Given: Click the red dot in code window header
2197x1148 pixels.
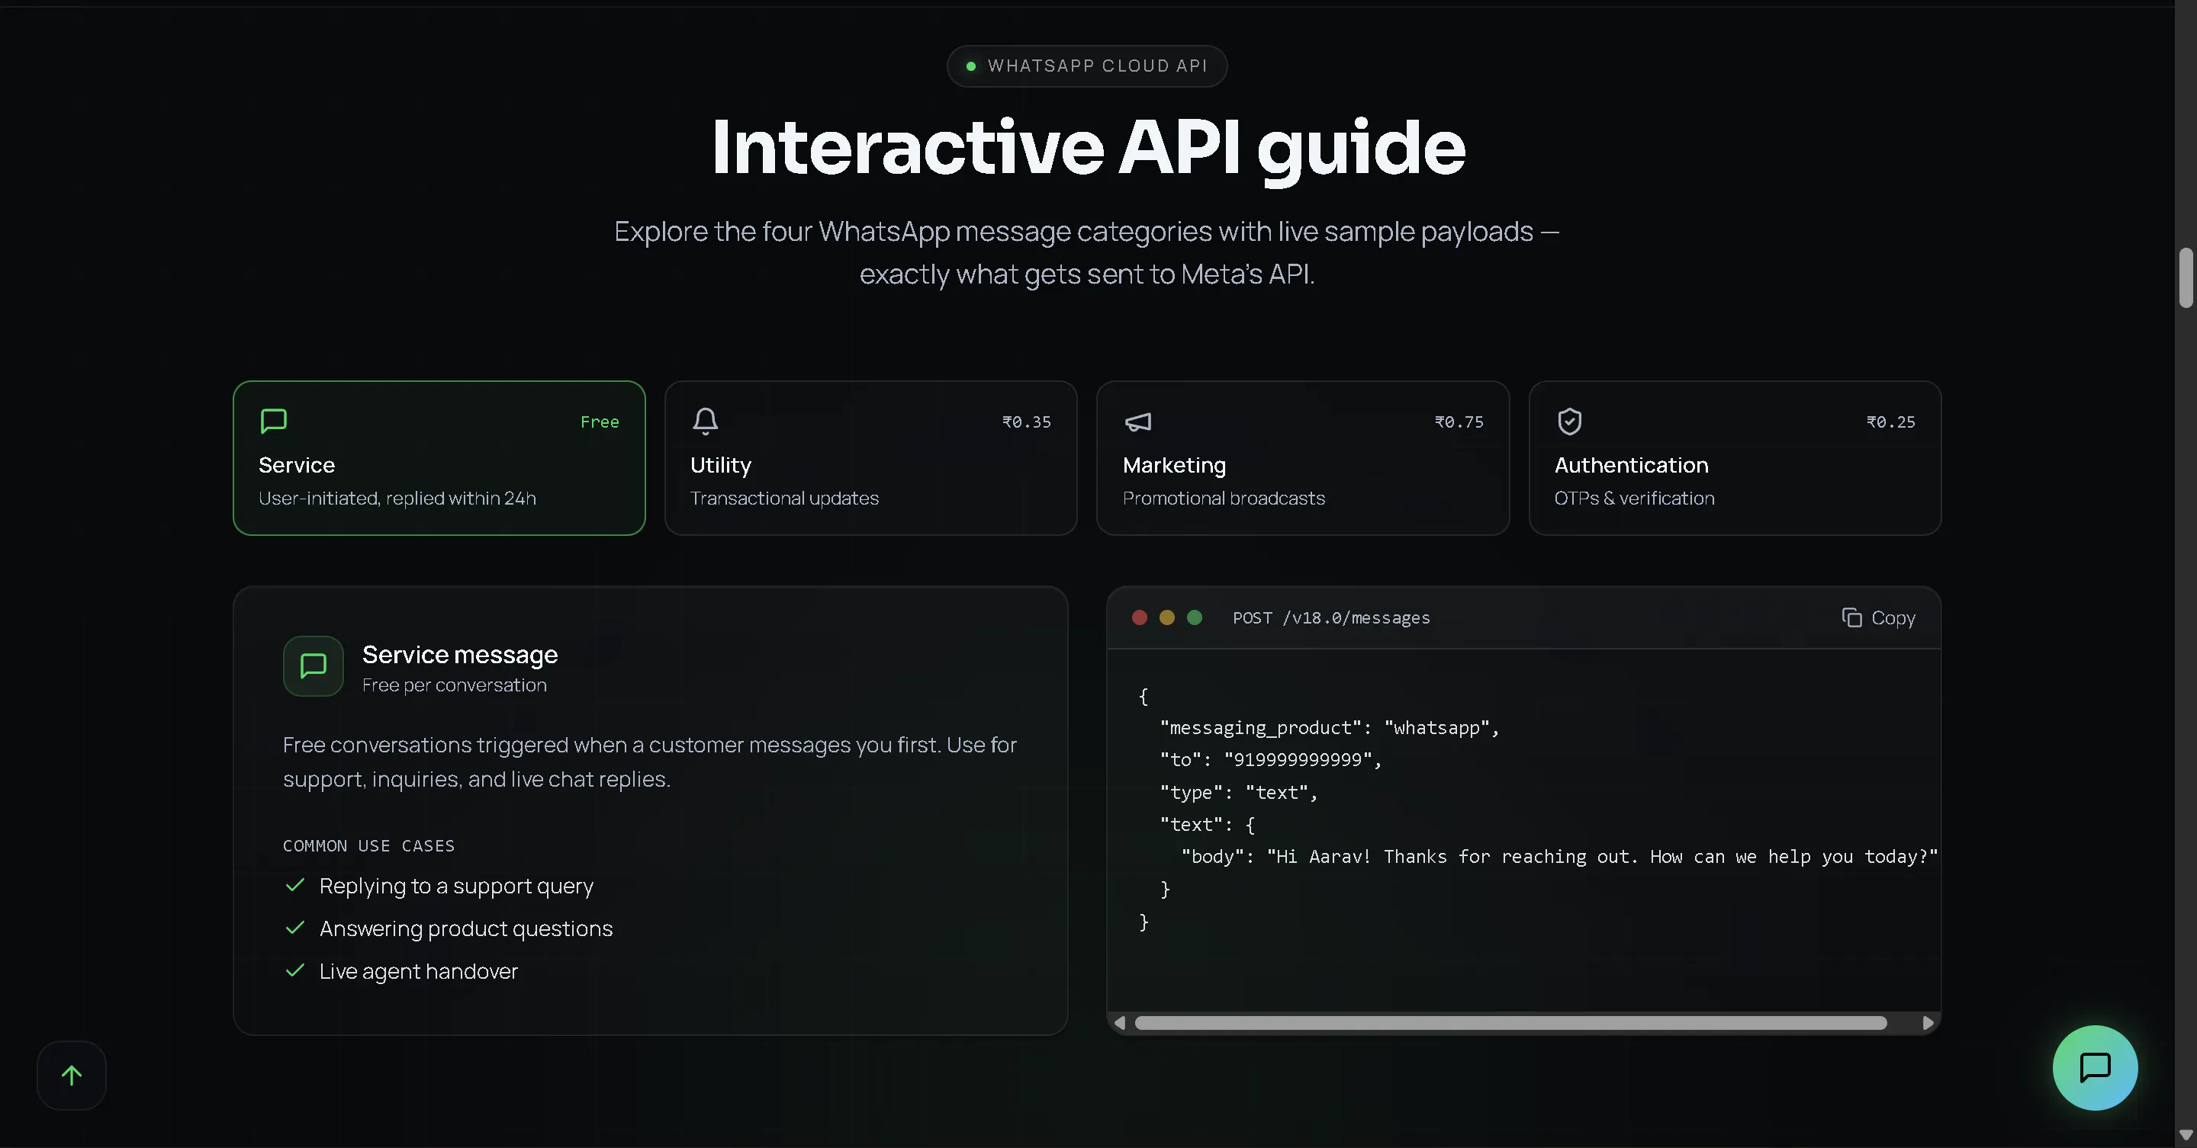Looking at the screenshot, I should pyautogui.click(x=1140, y=617).
